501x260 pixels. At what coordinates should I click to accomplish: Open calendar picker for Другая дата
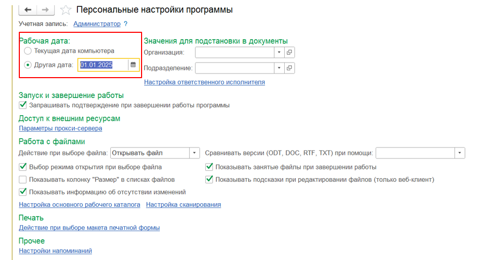[x=133, y=65]
